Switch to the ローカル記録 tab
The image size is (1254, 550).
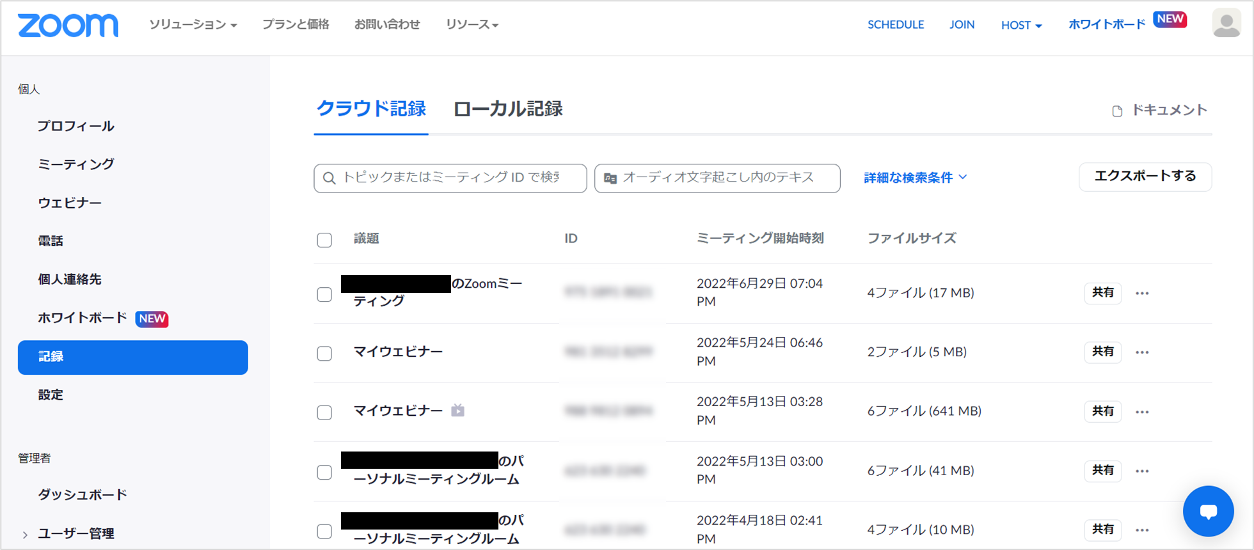coord(508,109)
